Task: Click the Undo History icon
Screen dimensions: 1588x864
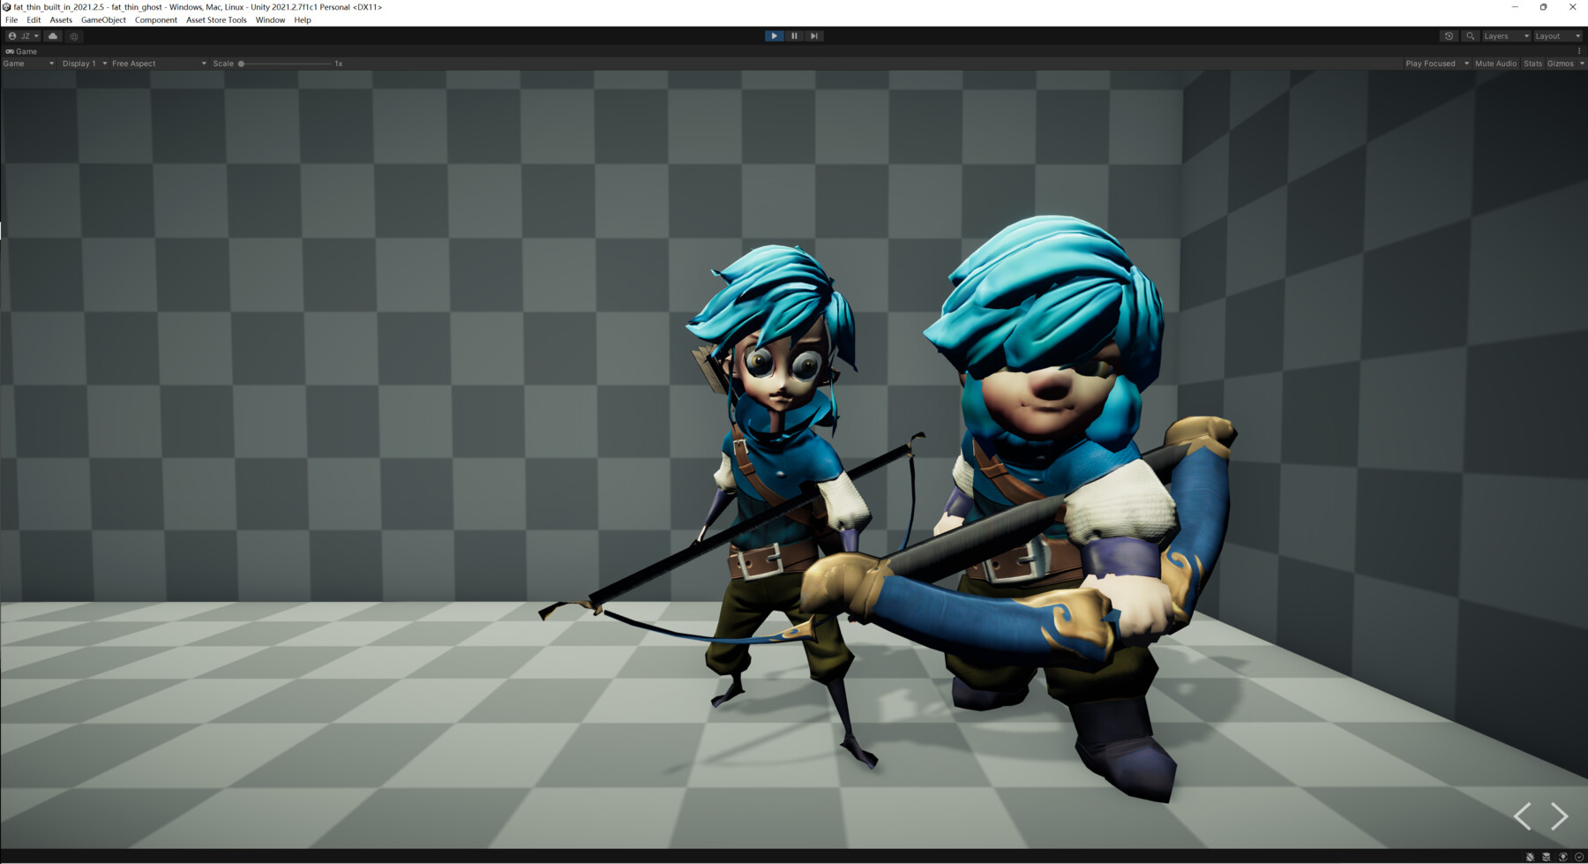Action: 1448,35
